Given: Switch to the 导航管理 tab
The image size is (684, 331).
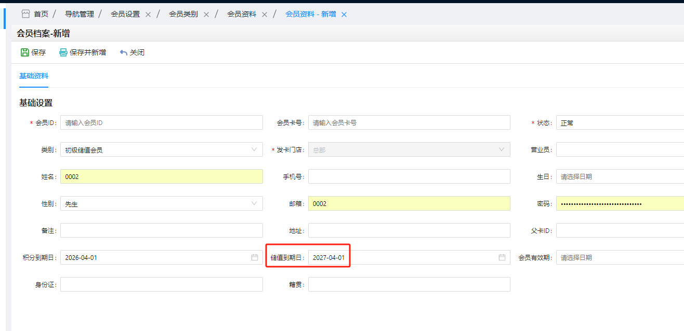Looking at the screenshot, I should [80, 14].
